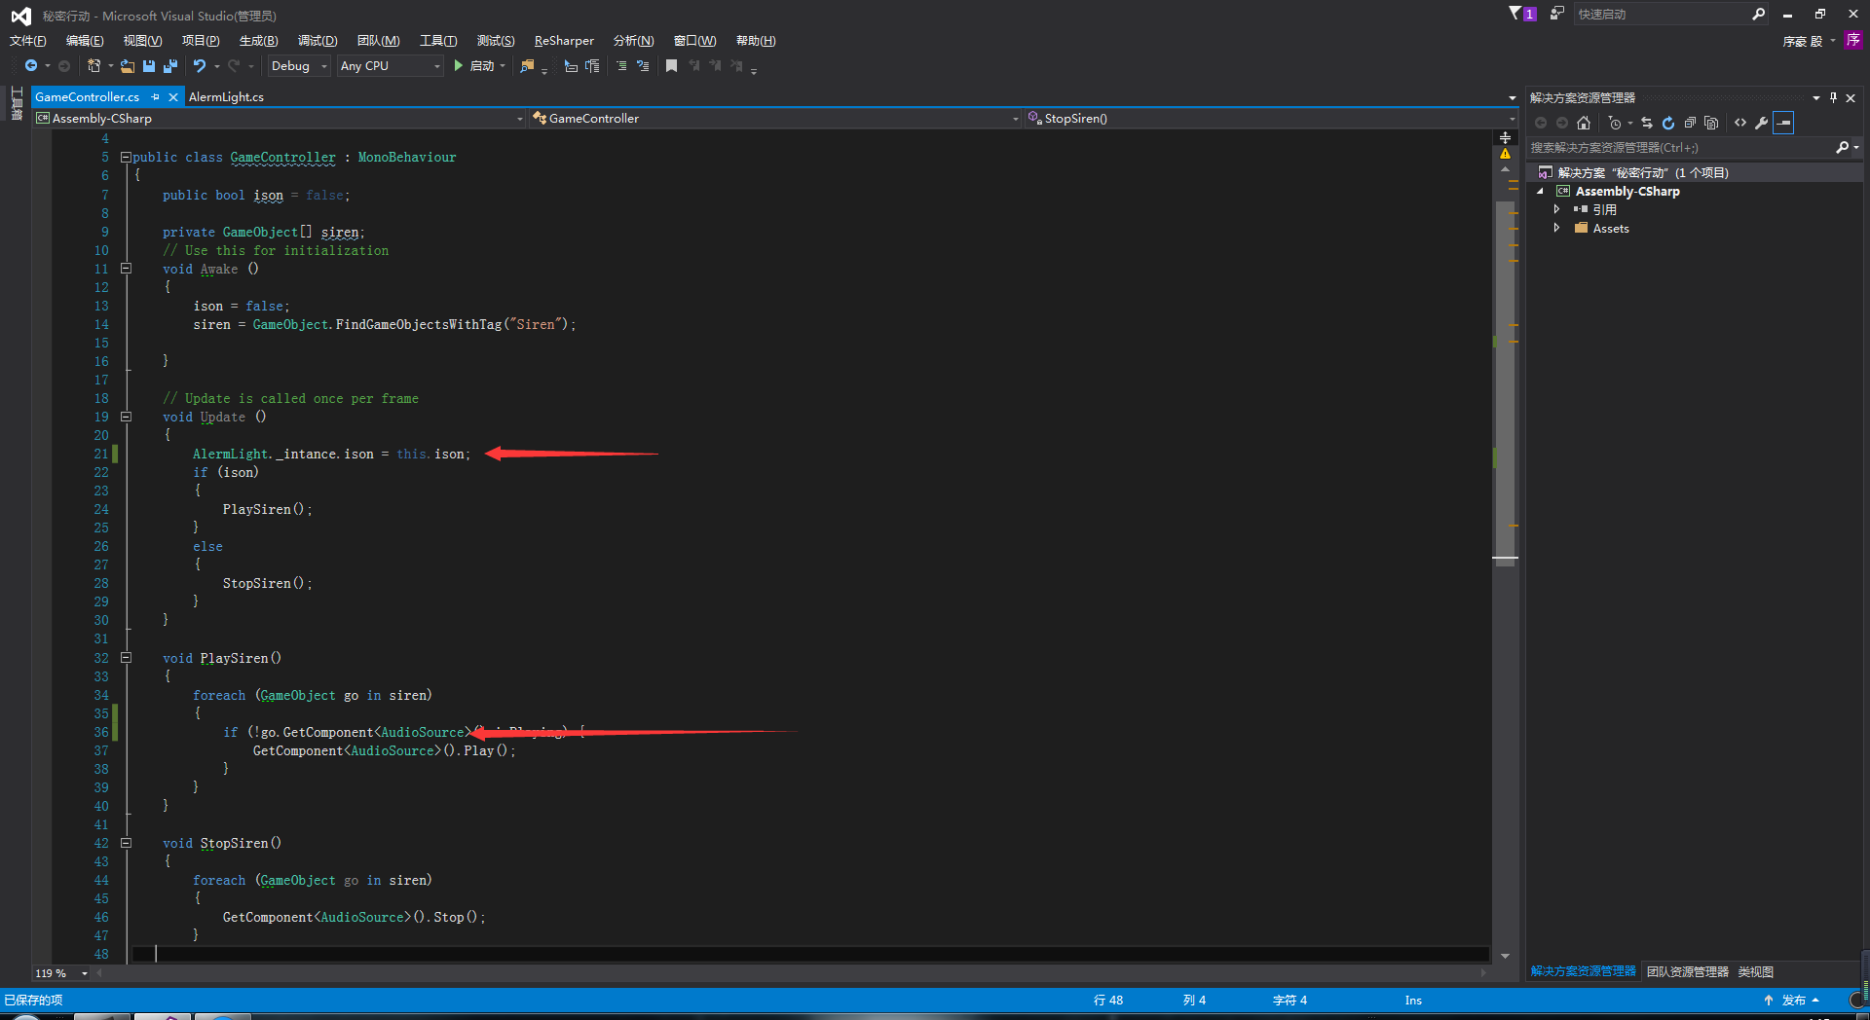Refresh Solution Explorer with the blue arrow
Image resolution: width=1870 pixels, height=1020 pixels.
(1668, 123)
